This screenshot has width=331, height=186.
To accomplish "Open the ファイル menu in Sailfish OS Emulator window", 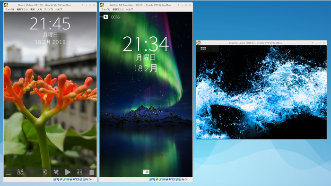I will (105, 9).
